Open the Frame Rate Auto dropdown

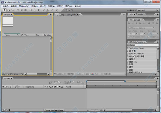pyautogui.click(x=133, y=34)
